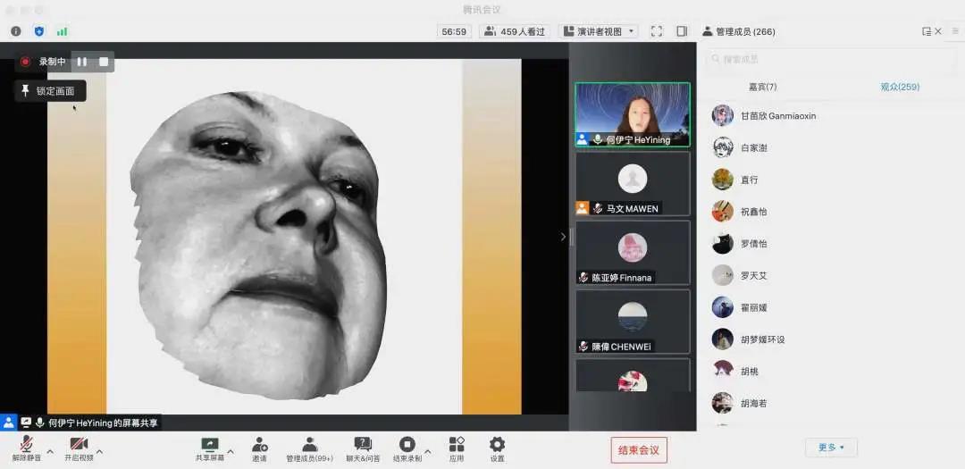This screenshot has height=469, width=965.
Task: Open the Invite (邀请) icon
Action: pyautogui.click(x=259, y=445)
